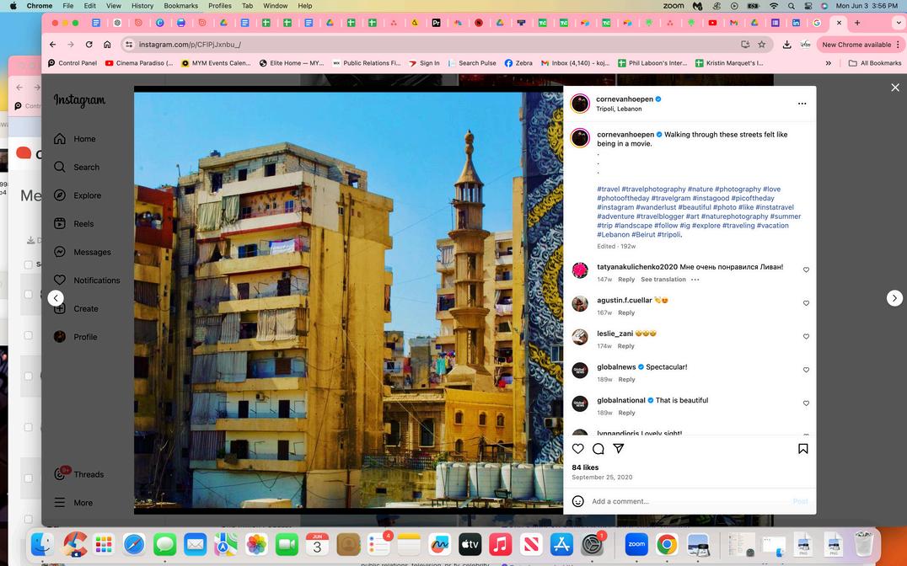The image size is (907, 566).
Task: Open Profile in Instagram sidebar
Action: coord(75,337)
